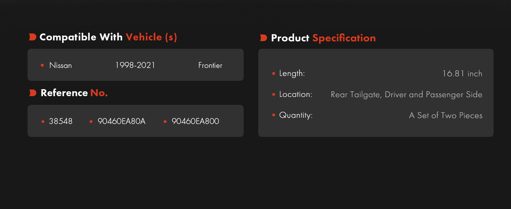This screenshot has height=209, width=511.
Task: Click reference number 90460EA800
Action: click(x=195, y=121)
